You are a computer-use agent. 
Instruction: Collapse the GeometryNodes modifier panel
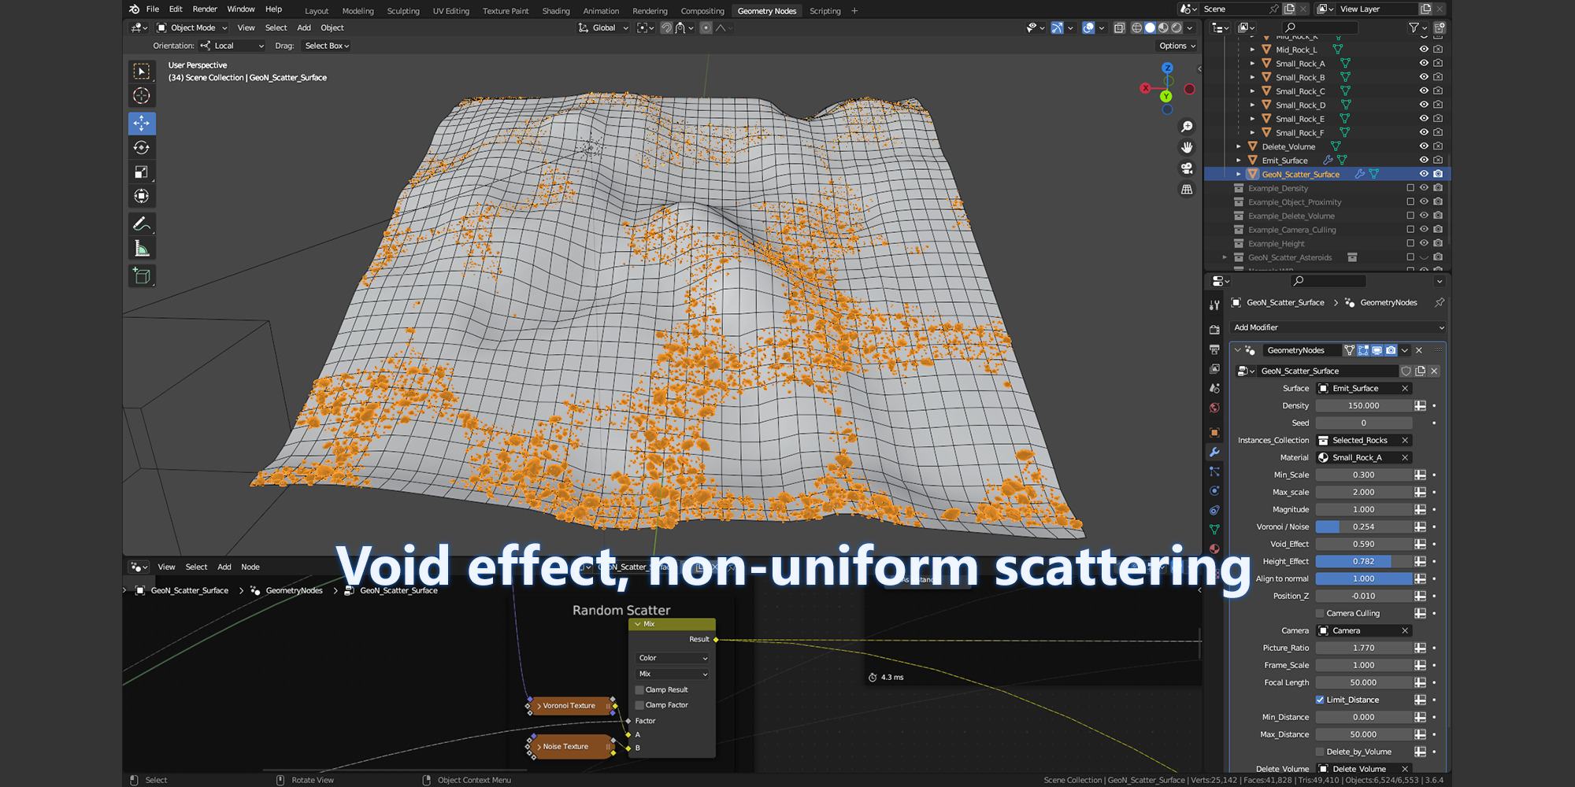pos(1238,350)
